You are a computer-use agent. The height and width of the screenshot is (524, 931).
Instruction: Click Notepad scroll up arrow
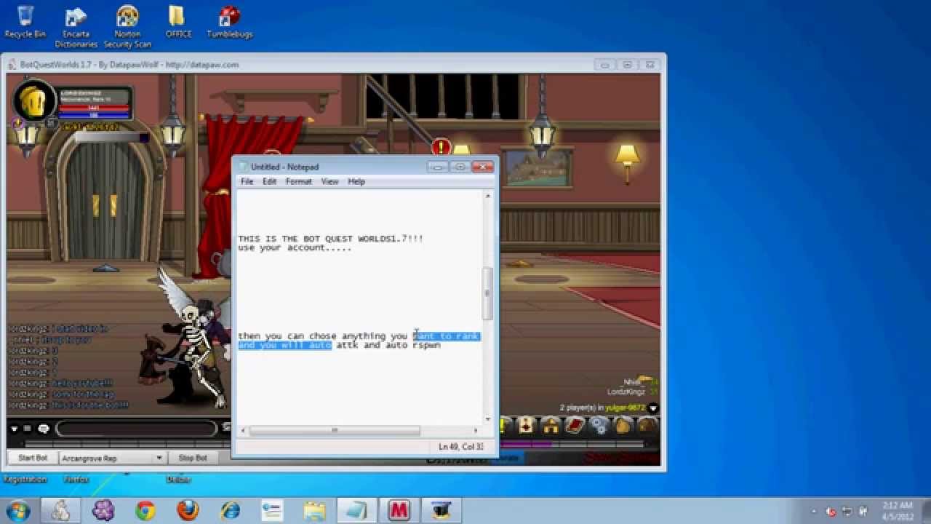[x=487, y=196]
